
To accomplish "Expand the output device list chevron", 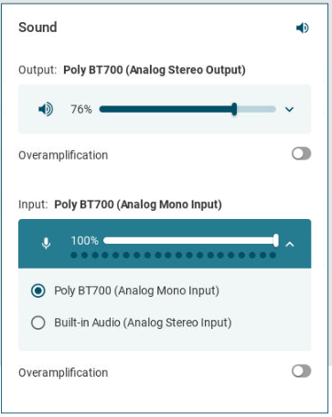I will point(289,109).
